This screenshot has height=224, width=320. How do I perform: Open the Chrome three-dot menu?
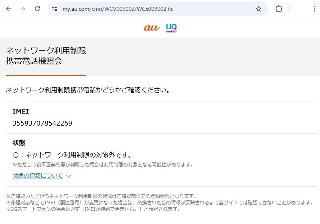point(314,9)
